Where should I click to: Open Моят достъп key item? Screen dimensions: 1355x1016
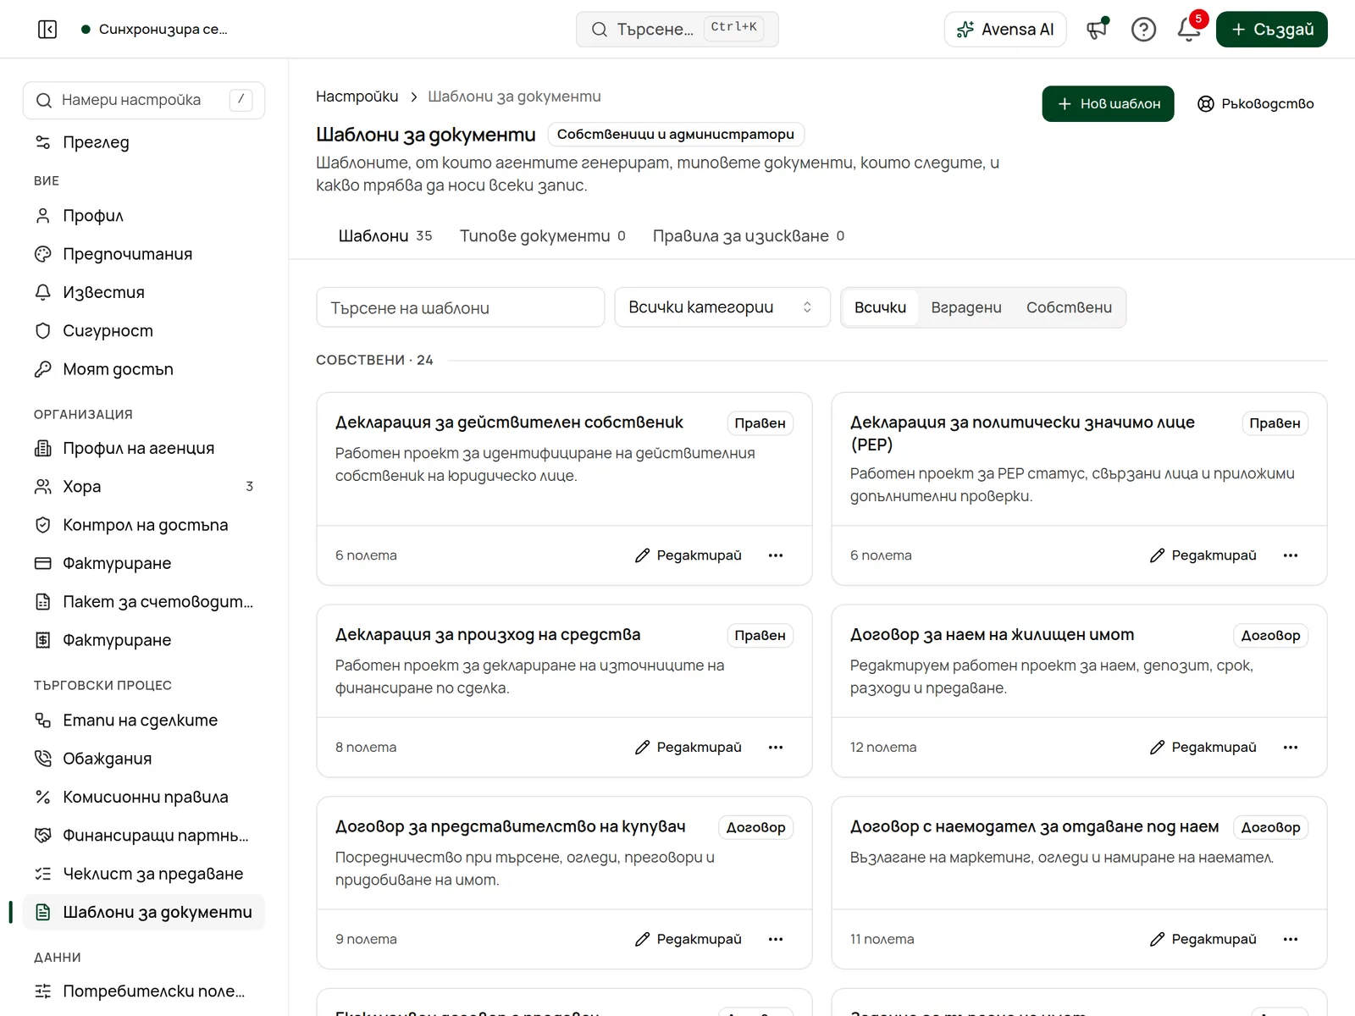click(144, 369)
